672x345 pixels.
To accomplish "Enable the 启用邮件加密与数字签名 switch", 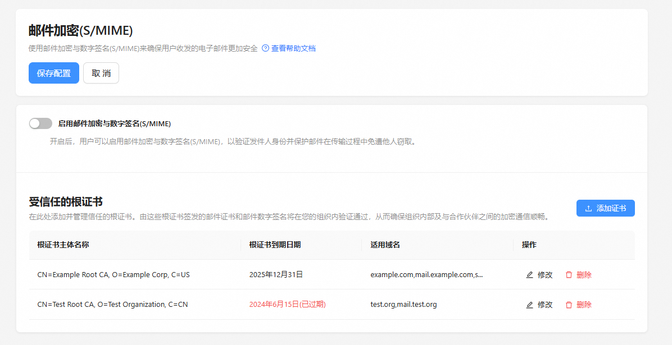I will [40, 123].
